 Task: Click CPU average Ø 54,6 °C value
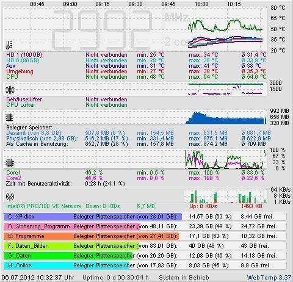[x=253, y=77]
